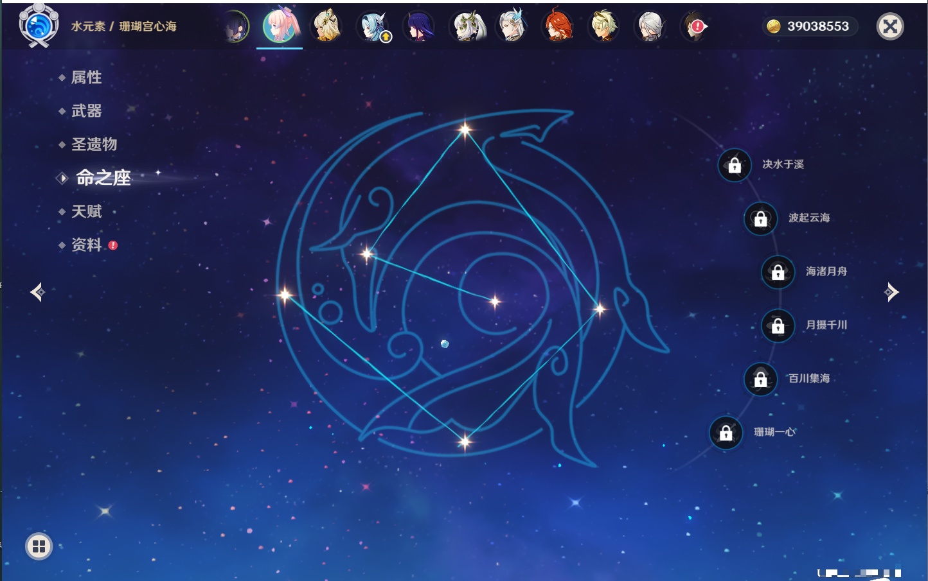Pick the white-haired avatar with green leaf ornament
928x581 pixels.
pos(466,26)
